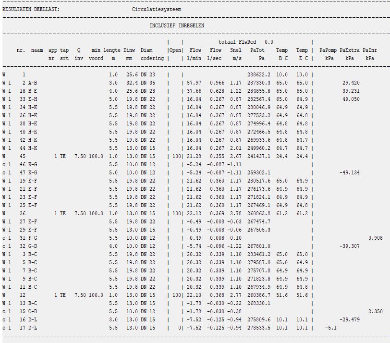Select the Dinw value 32.4
Screen dimensions: 390x343
[x=132, y=83]
